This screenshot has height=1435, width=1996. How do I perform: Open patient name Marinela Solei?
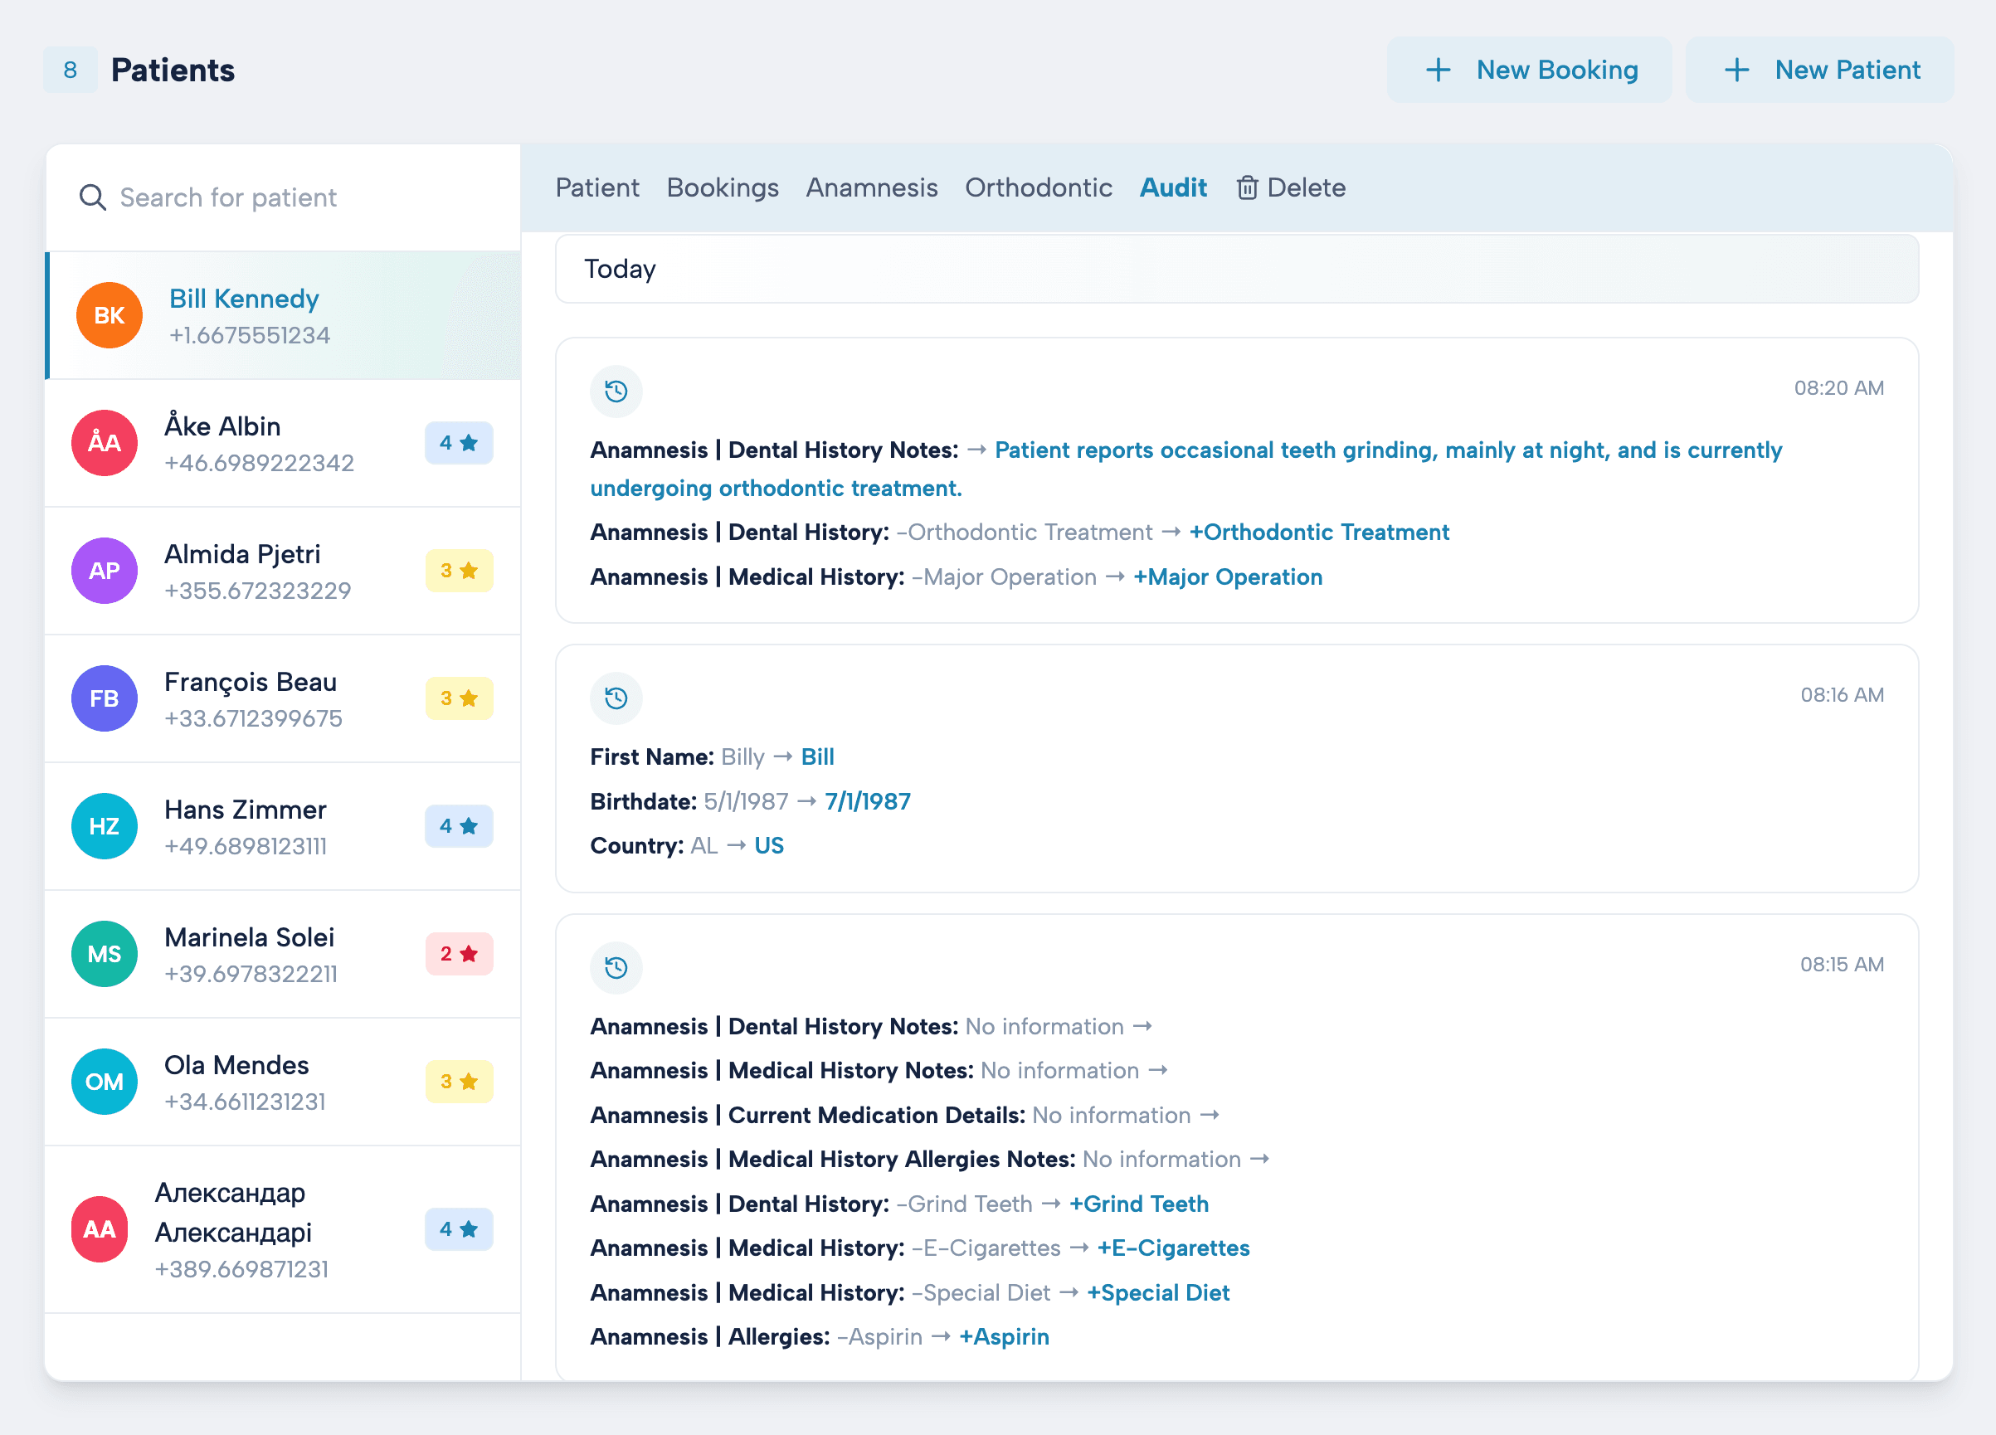(x=249, y=937)
